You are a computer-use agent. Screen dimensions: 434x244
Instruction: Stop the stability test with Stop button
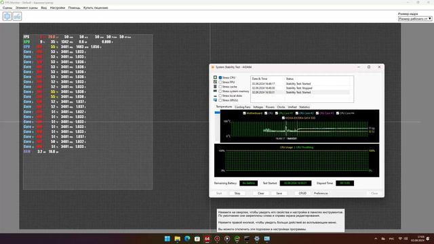coord(237,193)
